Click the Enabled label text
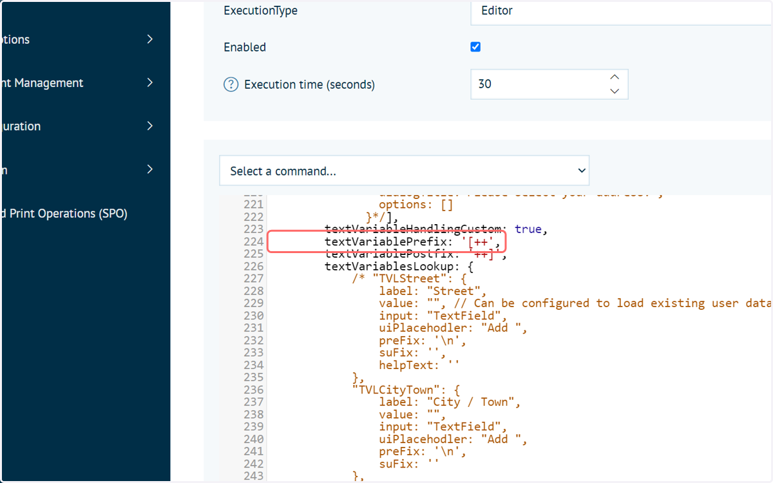This screenshot has width=773, height=483. click(x=245, y=47)
